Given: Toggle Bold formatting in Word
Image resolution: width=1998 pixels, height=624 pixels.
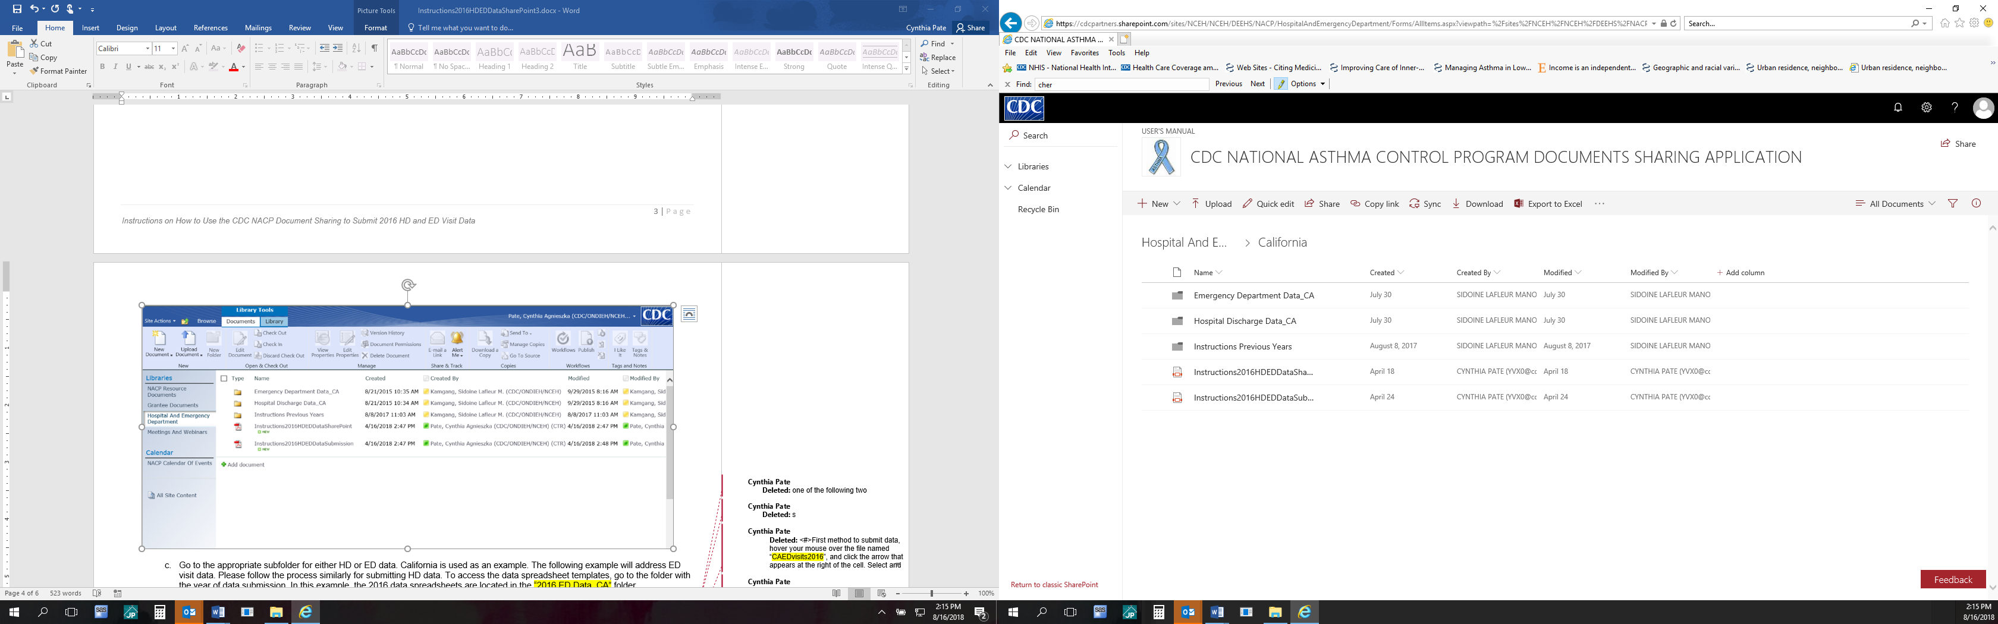Looking at the screenshot, I should click(102, 67).
